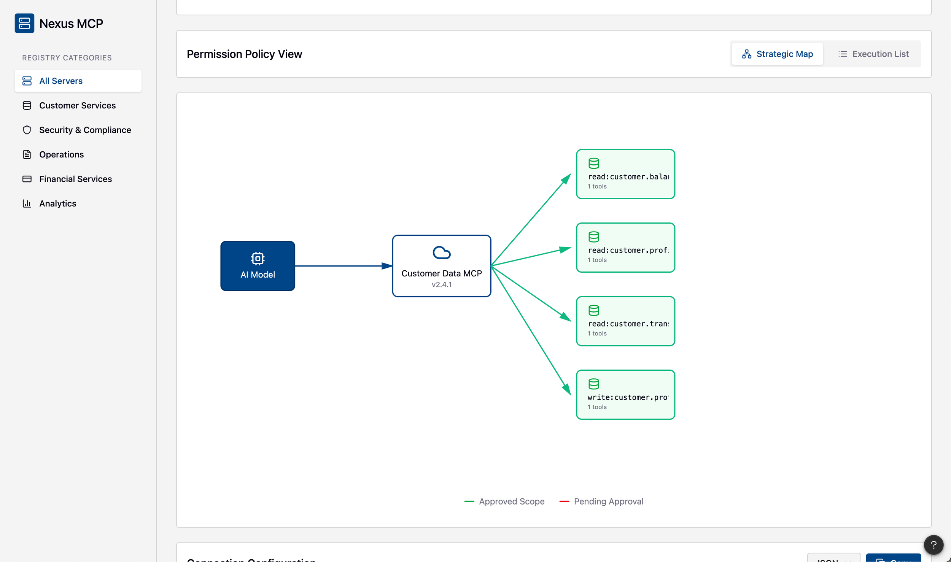This screenshot has height=562, width=951.
Task: Select the write:customer.pro scope node
Action: pyautogui.click(x=625, y=395)
